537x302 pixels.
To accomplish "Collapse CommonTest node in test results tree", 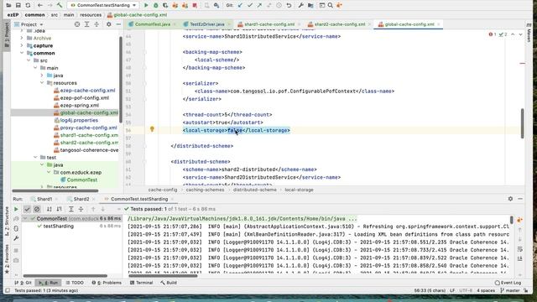I will (25, 218).
